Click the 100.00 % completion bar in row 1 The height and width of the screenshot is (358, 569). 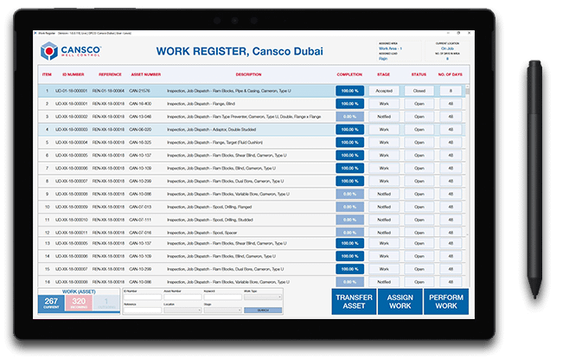350,91
